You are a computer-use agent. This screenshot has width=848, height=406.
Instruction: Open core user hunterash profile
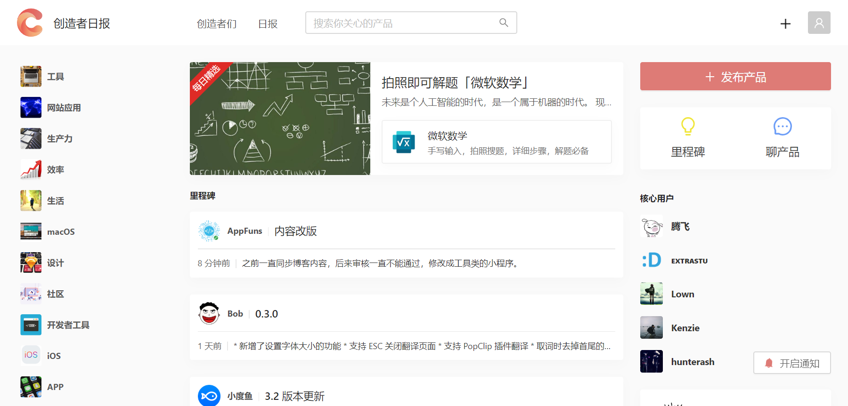(692, 362)
